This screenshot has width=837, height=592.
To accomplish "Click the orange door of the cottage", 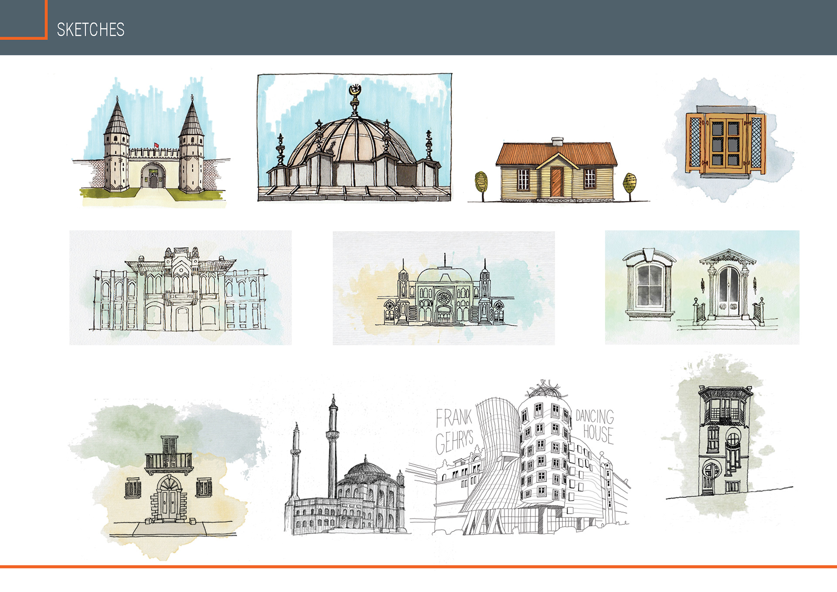I will coord(556,182).
